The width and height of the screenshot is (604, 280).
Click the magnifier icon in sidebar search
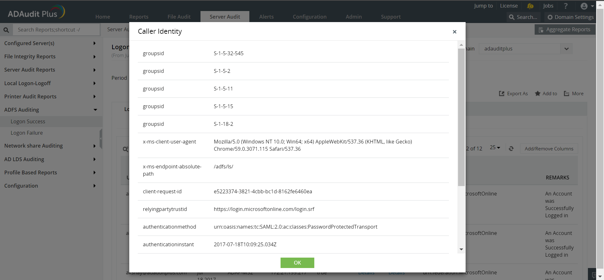6,30
